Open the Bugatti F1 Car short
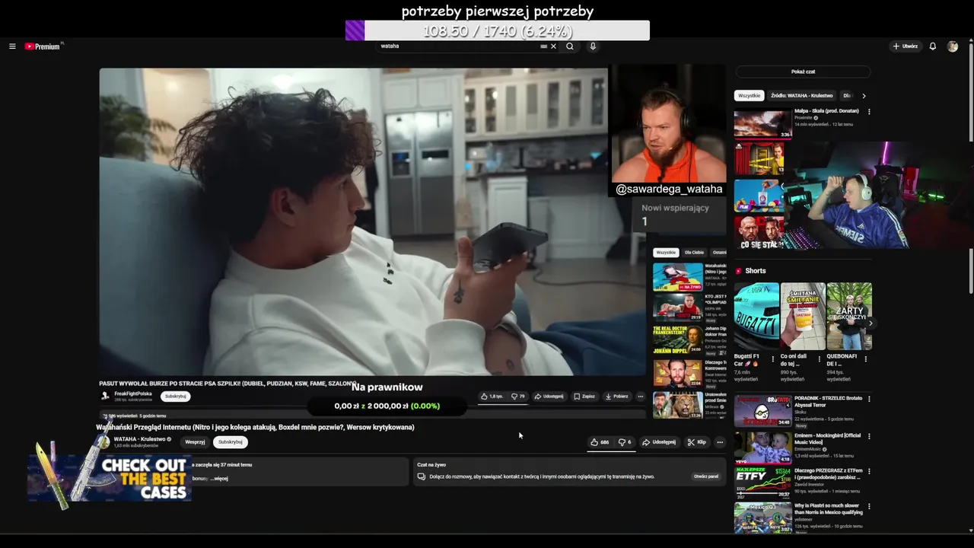 tap(756, 317)
